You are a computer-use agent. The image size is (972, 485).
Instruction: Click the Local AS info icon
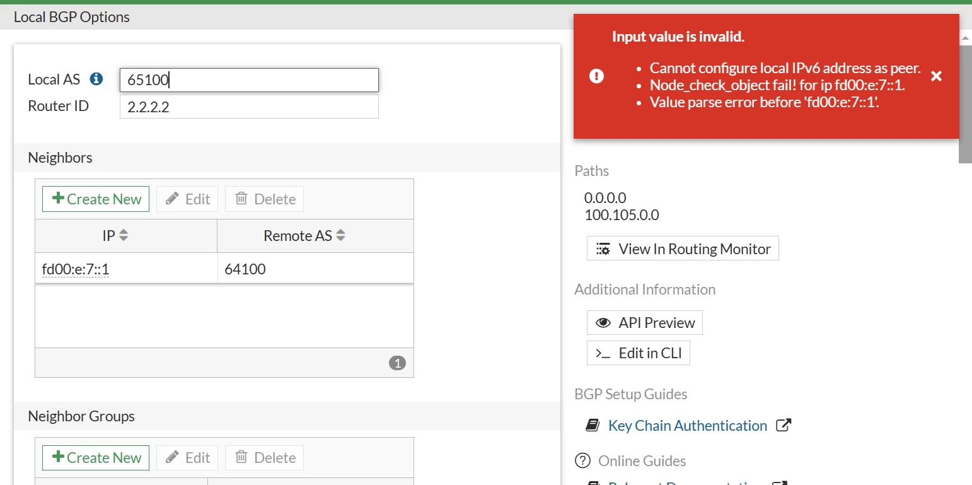click(x=96, y=79)
